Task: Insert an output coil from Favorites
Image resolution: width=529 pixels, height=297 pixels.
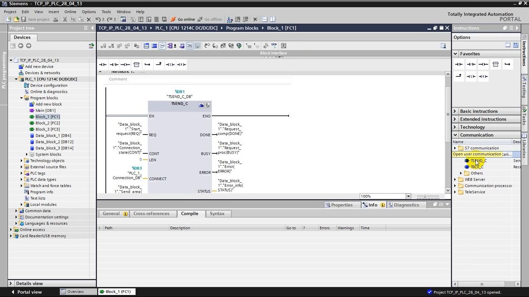Action: coord(483,64)
